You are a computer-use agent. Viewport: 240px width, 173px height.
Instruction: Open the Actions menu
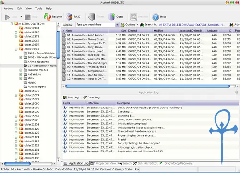click(x=9, y=8)
